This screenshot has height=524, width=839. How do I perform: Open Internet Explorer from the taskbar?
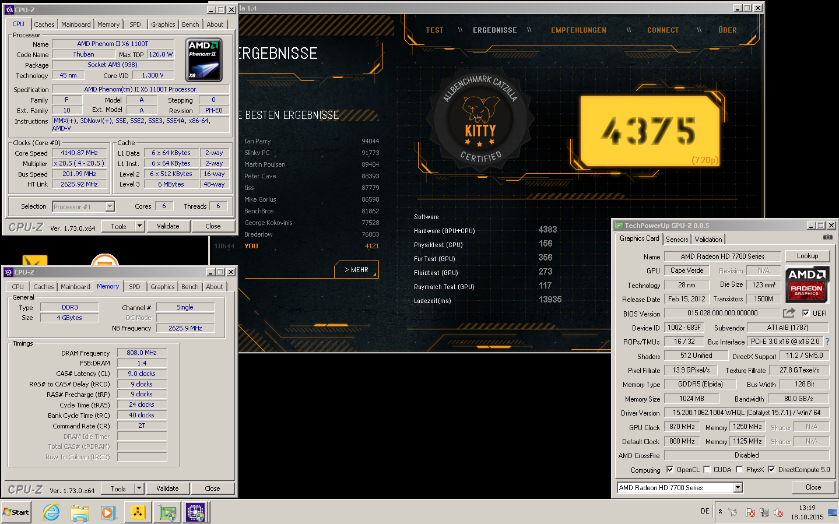51,512
